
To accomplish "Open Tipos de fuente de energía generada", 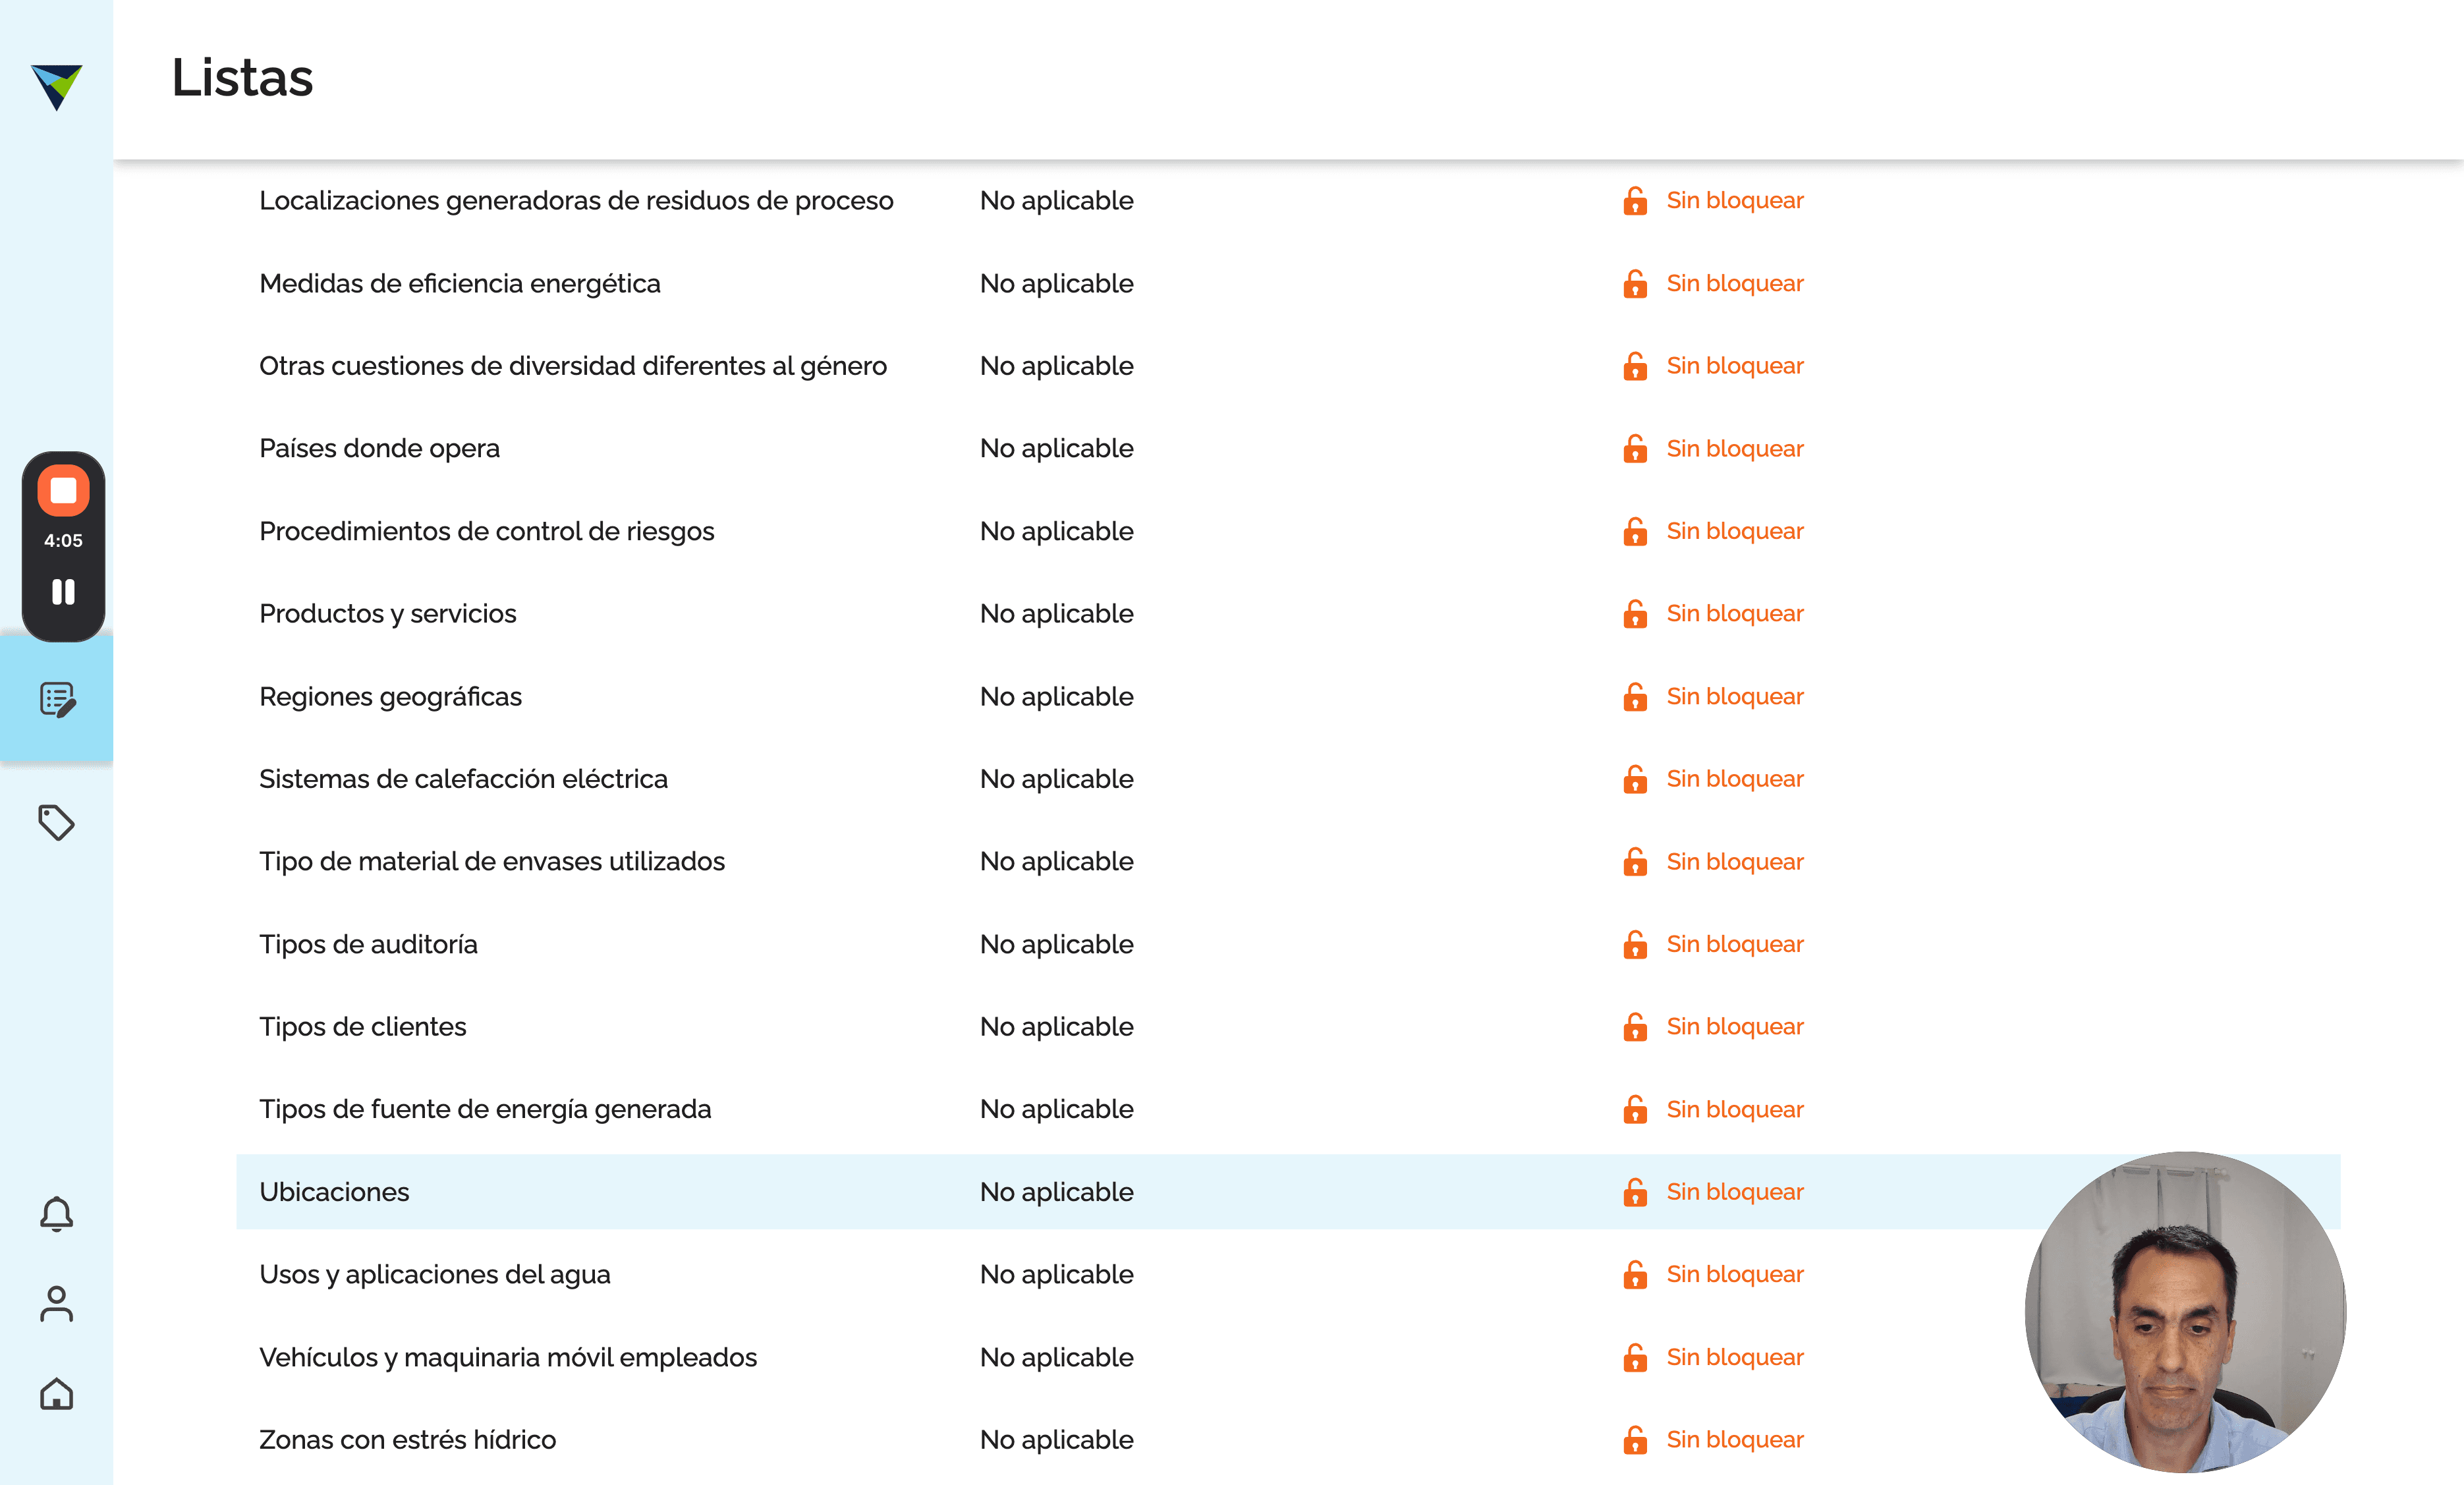I will point(485,1109).
